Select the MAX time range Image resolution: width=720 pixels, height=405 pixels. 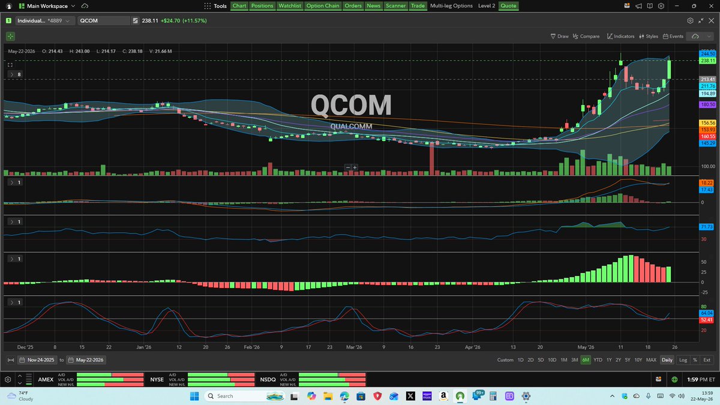pos(651,360)
